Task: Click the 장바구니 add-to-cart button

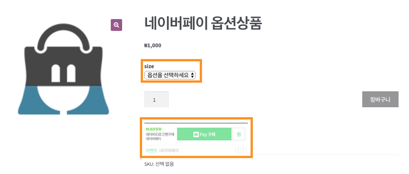Action: click(380, 99)
